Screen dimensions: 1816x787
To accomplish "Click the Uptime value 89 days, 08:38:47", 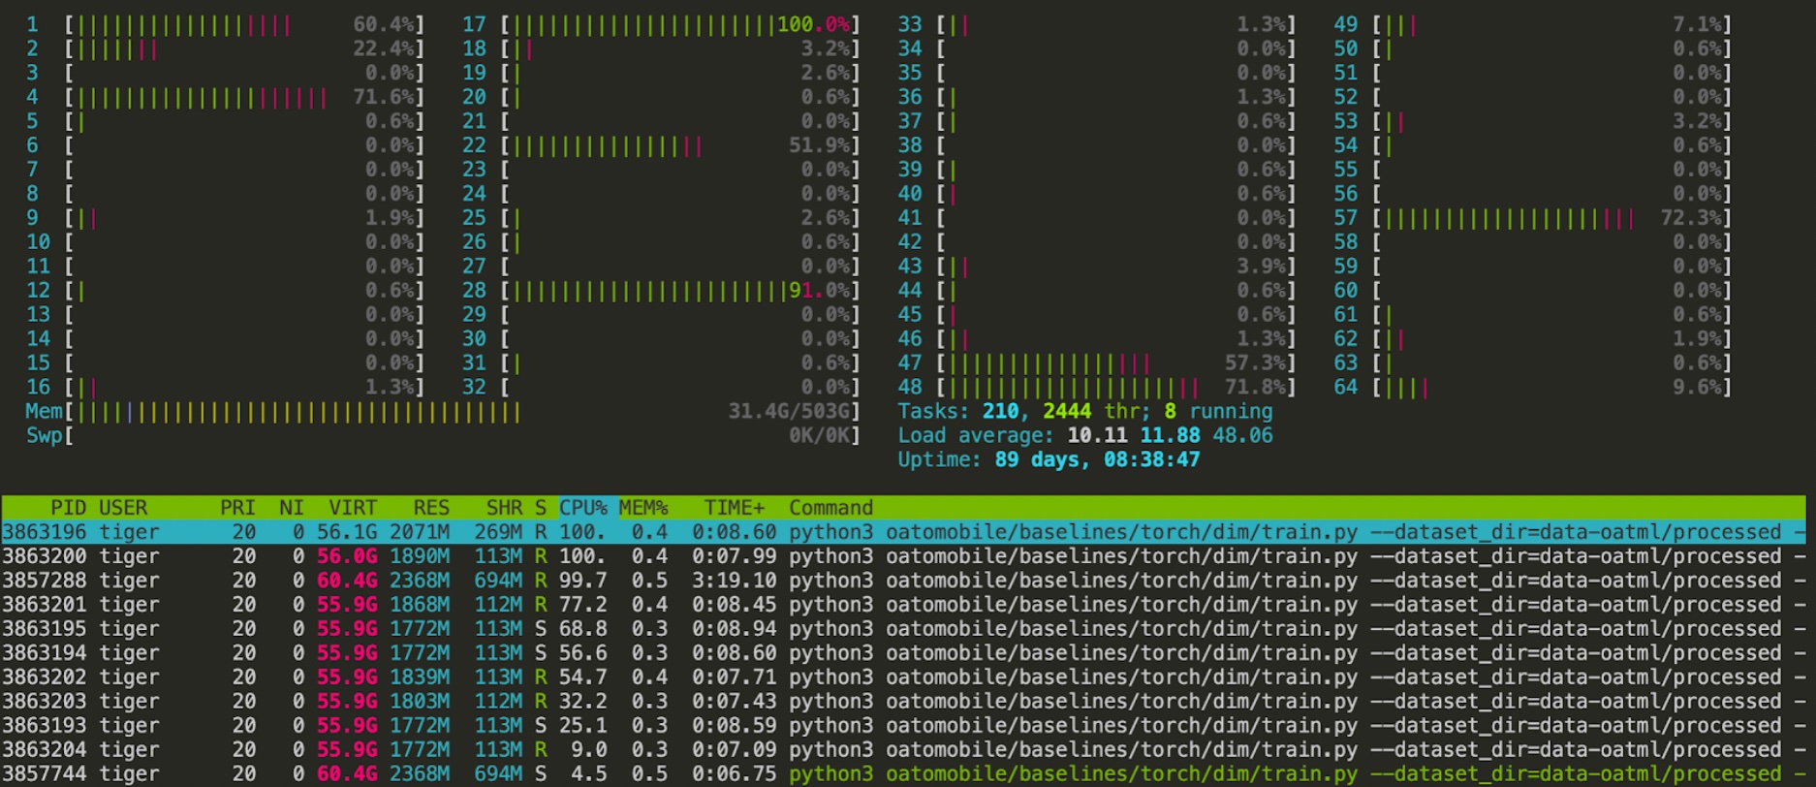I will coord(1098,460).
